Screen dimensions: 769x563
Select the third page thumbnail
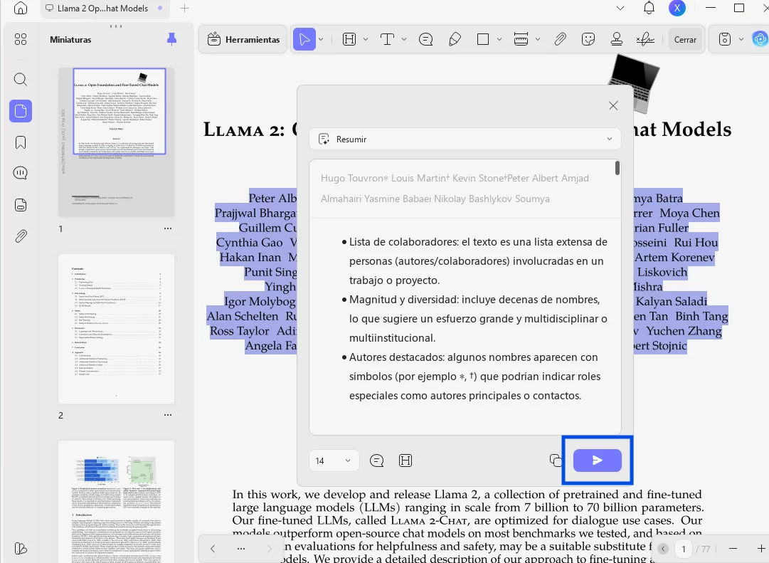pyautogui.click(x=116, y=502)
